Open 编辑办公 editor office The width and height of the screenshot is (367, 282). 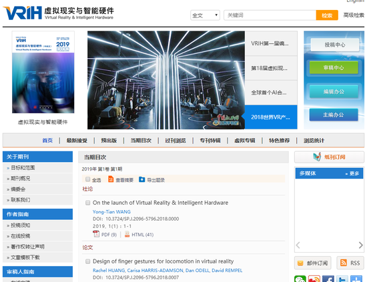coord(334,91)
